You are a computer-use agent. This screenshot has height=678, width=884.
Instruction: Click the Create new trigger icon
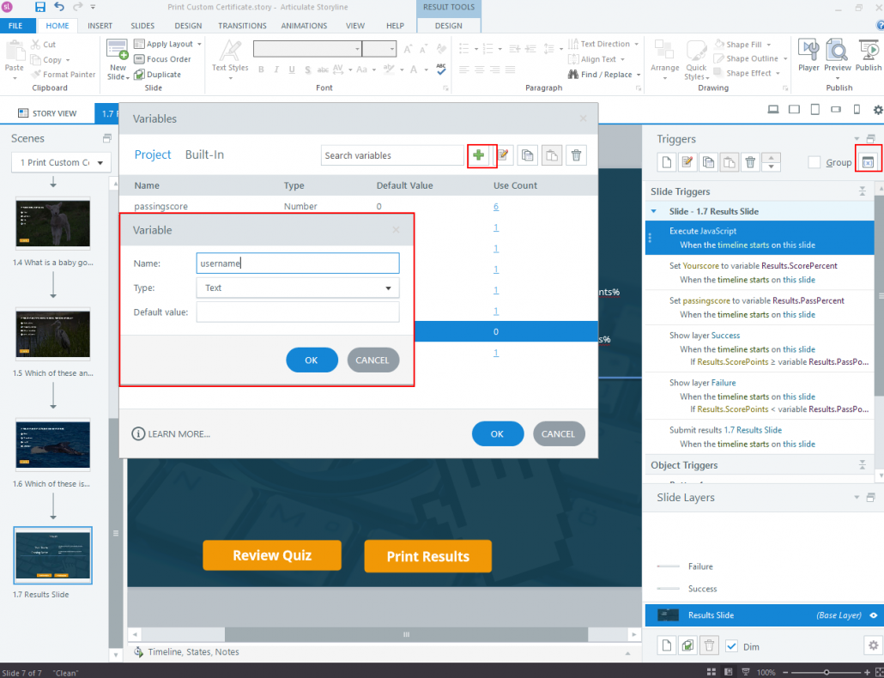point(667,162)
